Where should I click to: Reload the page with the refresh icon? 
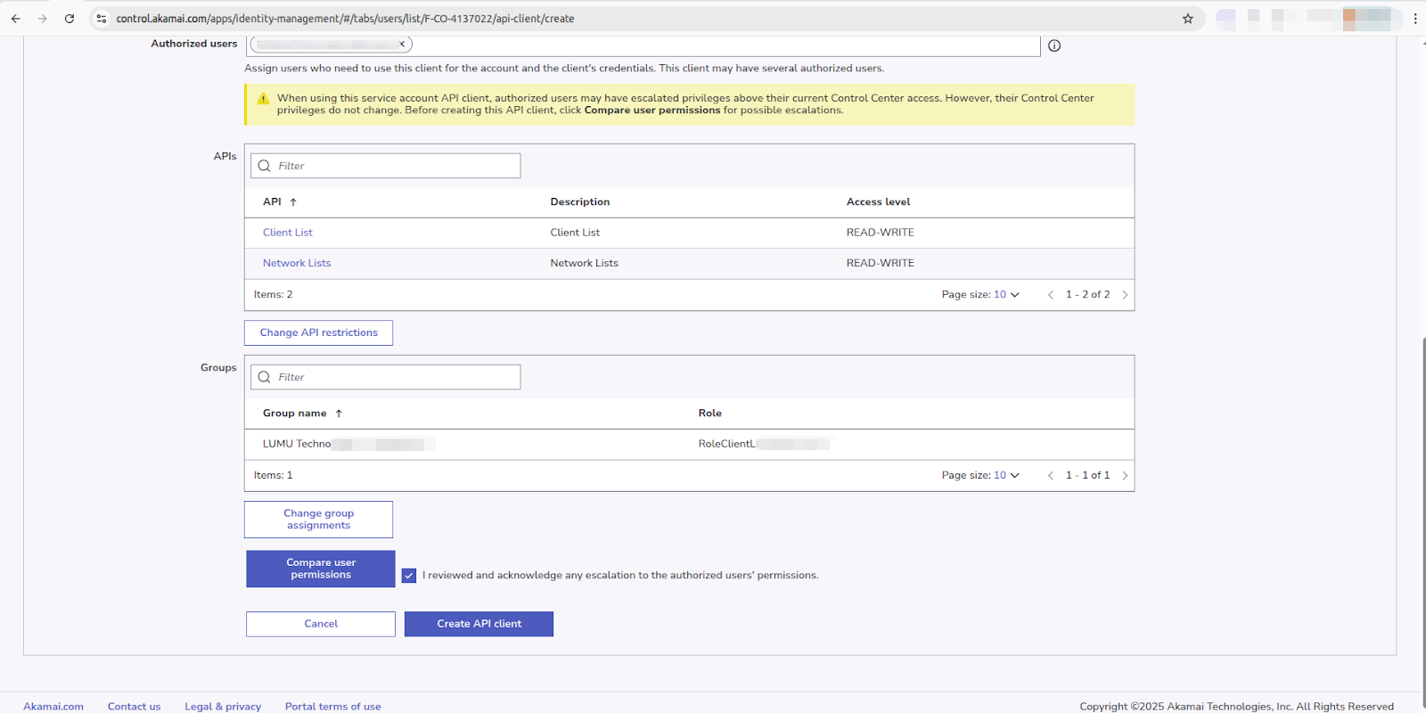coord(70,18)
